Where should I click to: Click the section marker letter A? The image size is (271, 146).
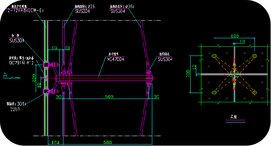[5, 75]
